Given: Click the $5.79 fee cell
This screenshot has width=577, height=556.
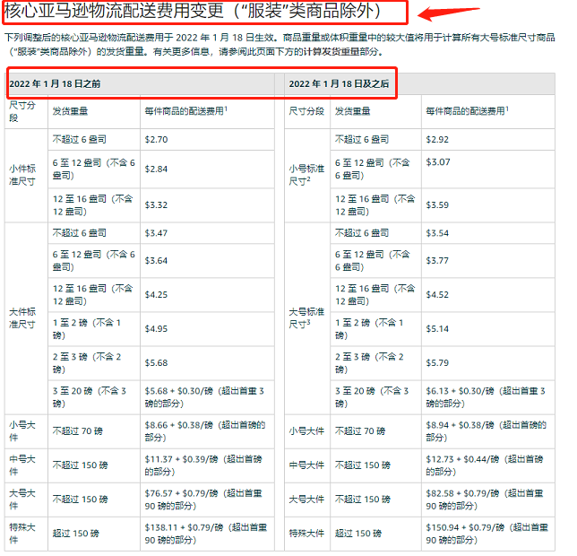Looking at the screenshot, I should (488, 363).
